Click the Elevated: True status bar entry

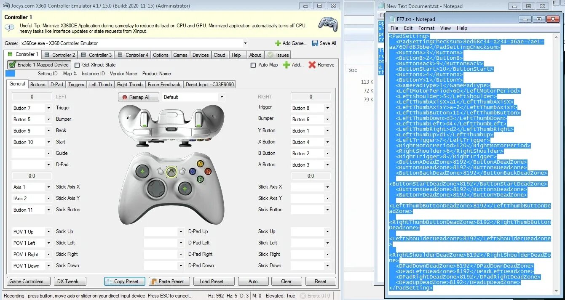tap(281, 296)
